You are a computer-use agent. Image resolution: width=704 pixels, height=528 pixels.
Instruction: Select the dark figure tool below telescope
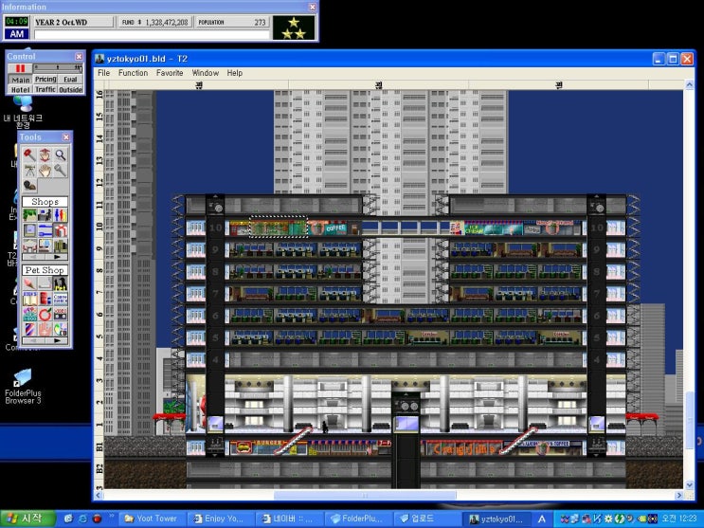pyautogui.click(x=29, y=185)
